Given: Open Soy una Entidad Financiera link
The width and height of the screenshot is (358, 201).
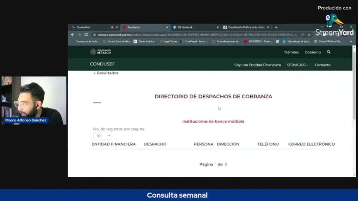Looking at the screenshot, I should point(257,65).
